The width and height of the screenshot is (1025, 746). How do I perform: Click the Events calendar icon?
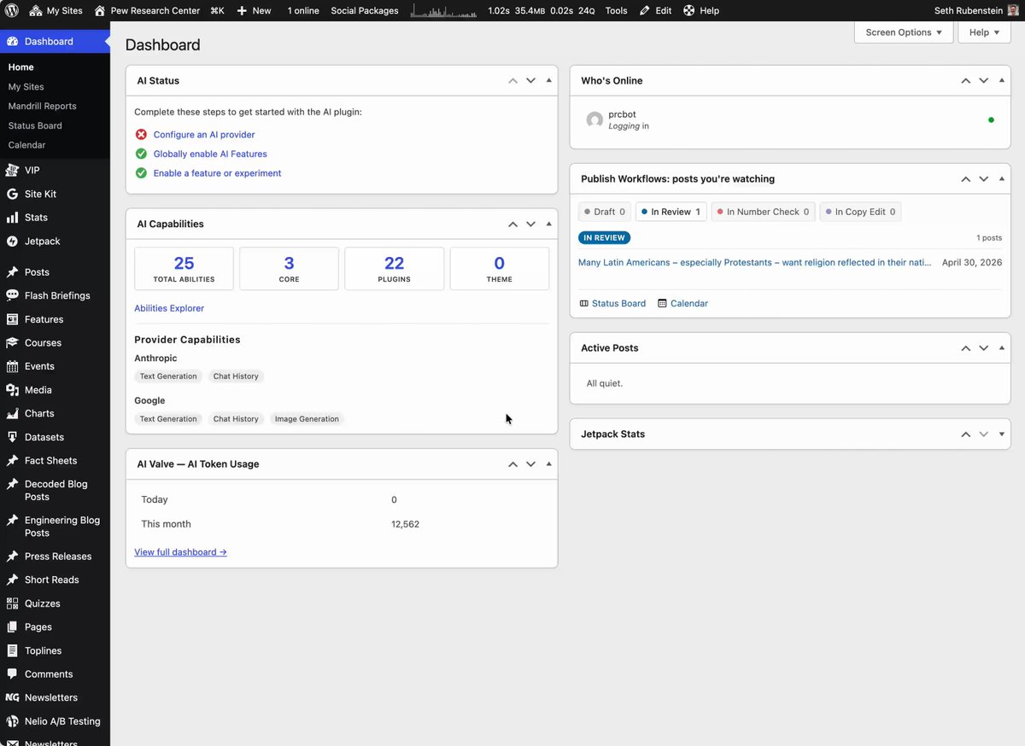pyautogui.click(x=12, y=366)
